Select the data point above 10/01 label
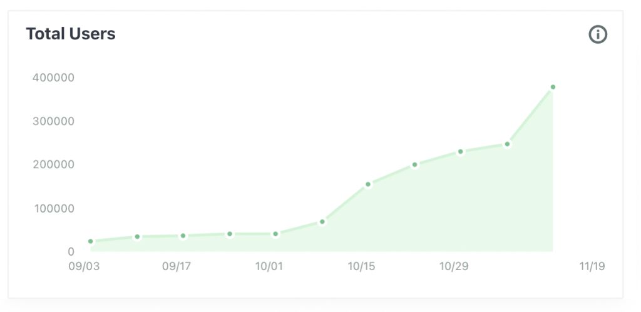This screenshot has height=312, width=641. coord(275,234)
